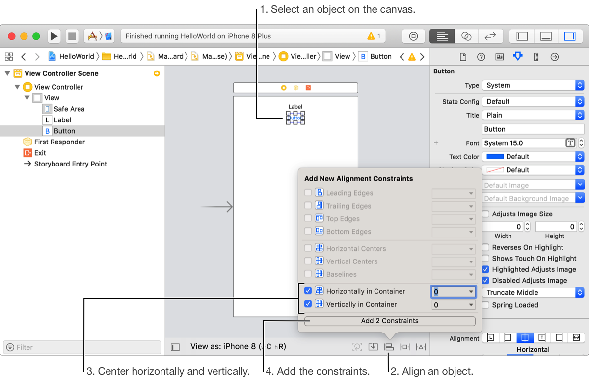Uncheck Highlighted Adjusts Image
Image resolution: width=589 pixels, height=380 pixels.
pyautogui.click(x=486, y=269)
